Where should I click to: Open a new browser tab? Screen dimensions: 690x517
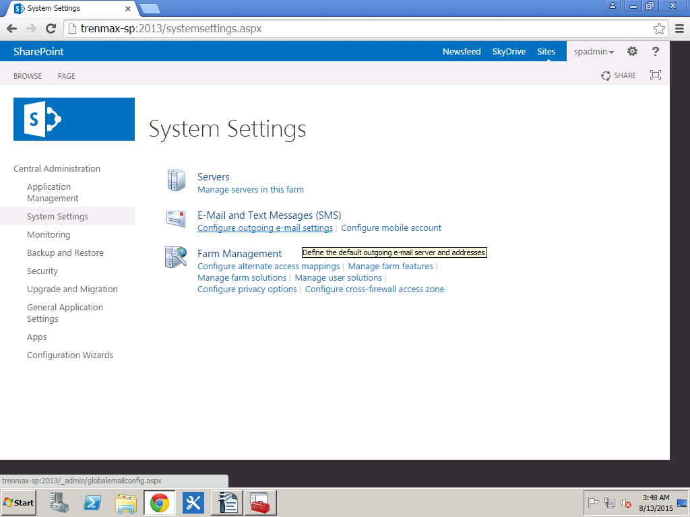pyautogui.click(x=150, y=8)
